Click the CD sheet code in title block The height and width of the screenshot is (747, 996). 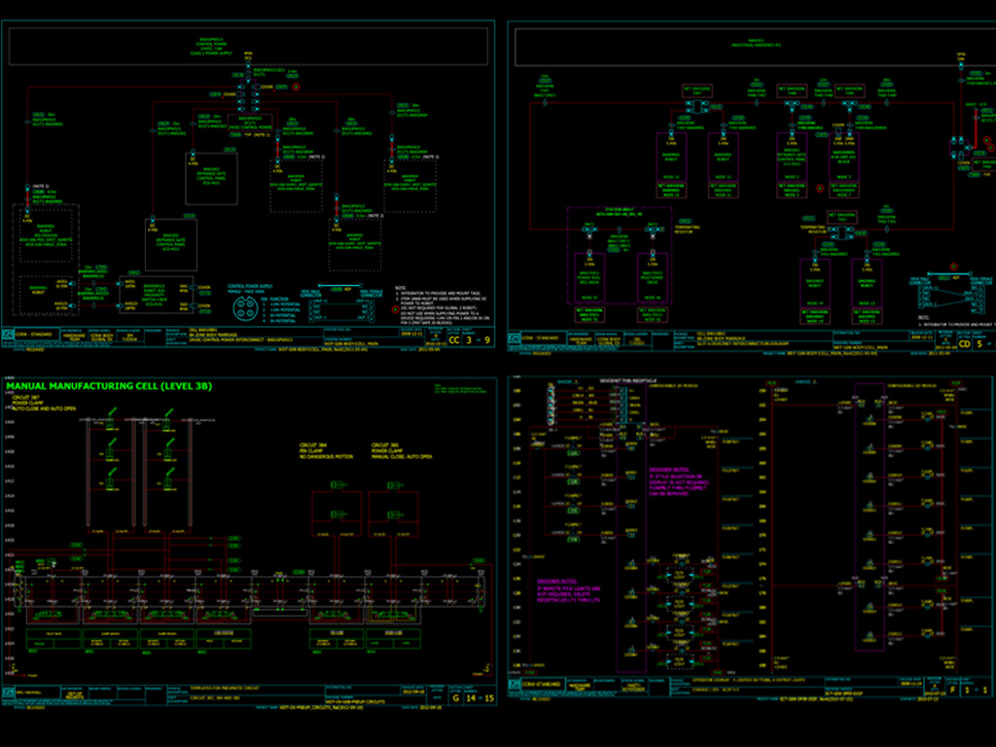point(965,343)
